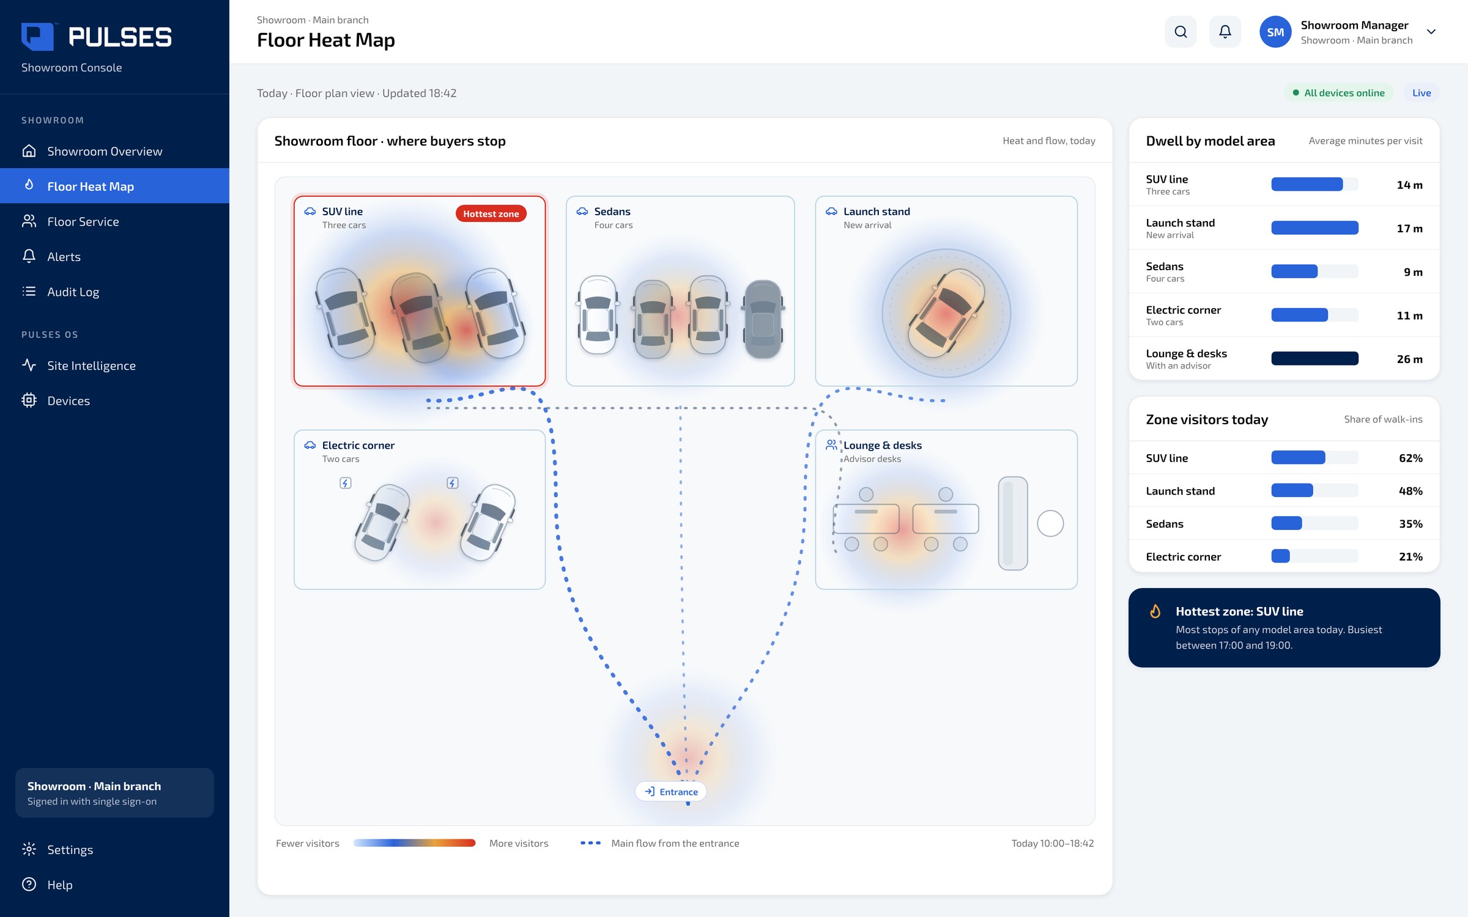Expand the Showroom Manager account chevron
Viewport: 1468px width, 917px height.
click(x=1431, y=32)
